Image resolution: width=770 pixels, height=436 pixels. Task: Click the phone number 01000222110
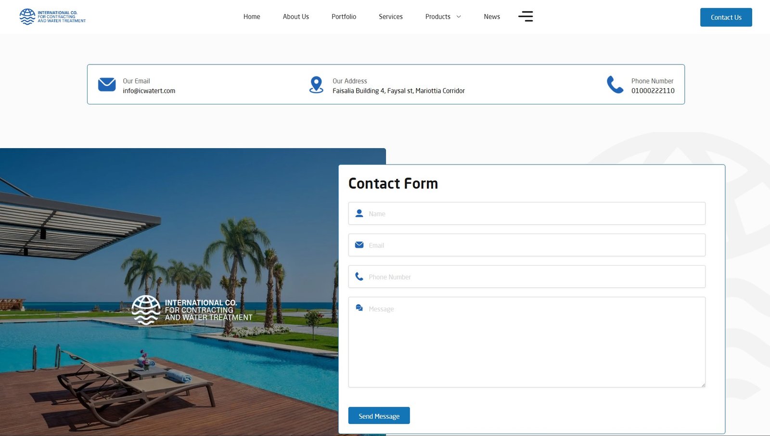pos(653,91)
